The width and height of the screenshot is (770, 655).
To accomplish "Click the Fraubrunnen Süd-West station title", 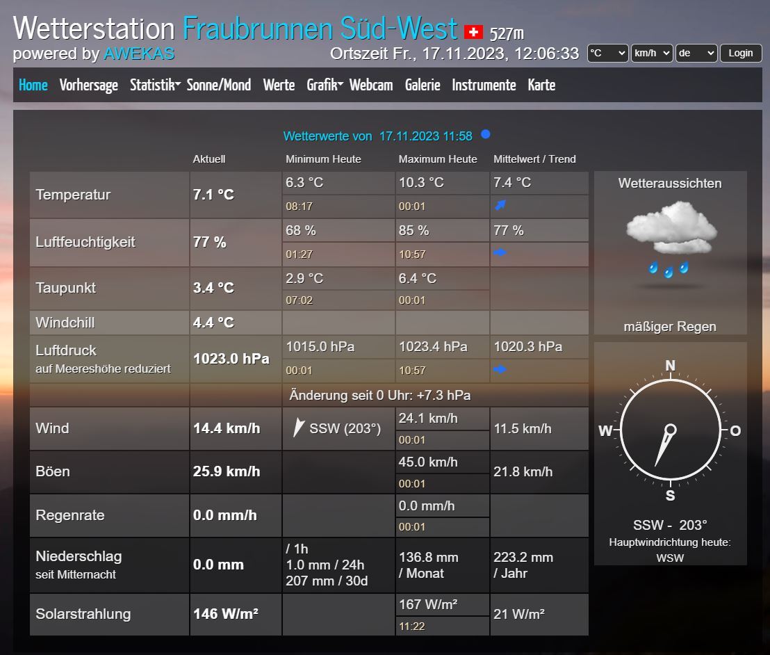I will click(x=320, y=28).
